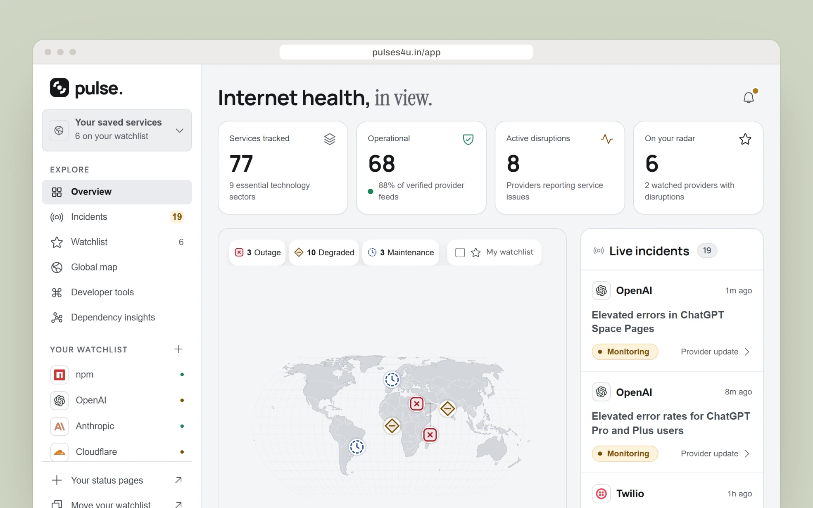Add a service with watchlist plus icon
This screenshot has width=813, height=508.
point(178,349)
